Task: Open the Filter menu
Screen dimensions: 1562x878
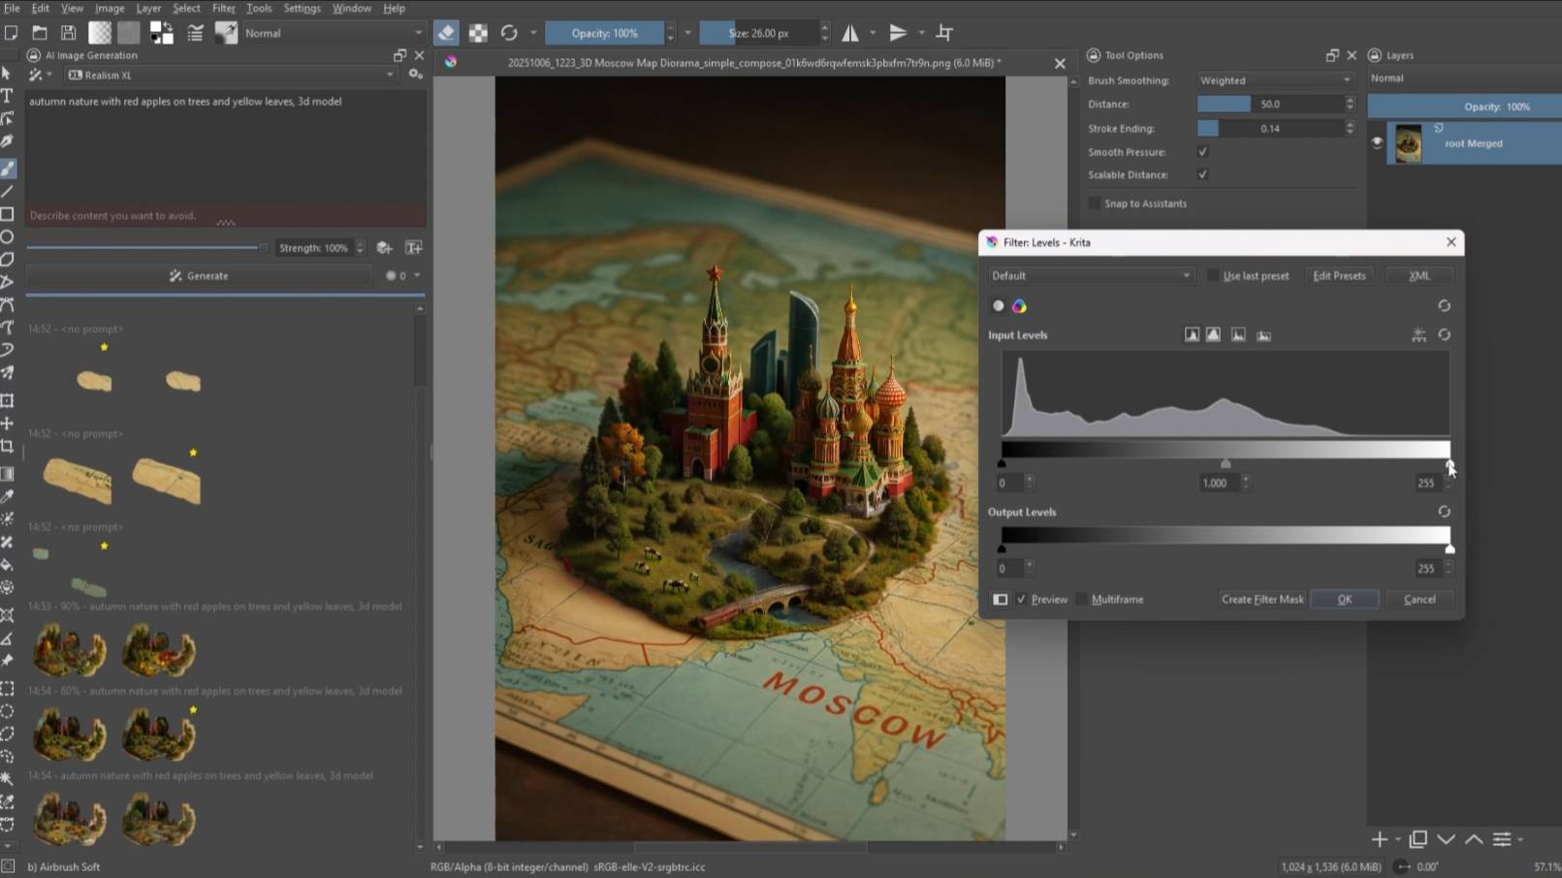Action: pos(223,8)
